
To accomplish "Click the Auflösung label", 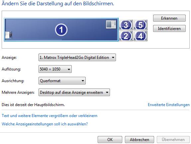I will (x=11, y=69).
